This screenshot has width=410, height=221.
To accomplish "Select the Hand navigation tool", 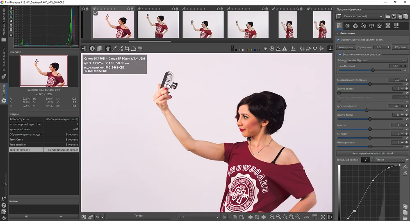I will (x=108, y=48).
